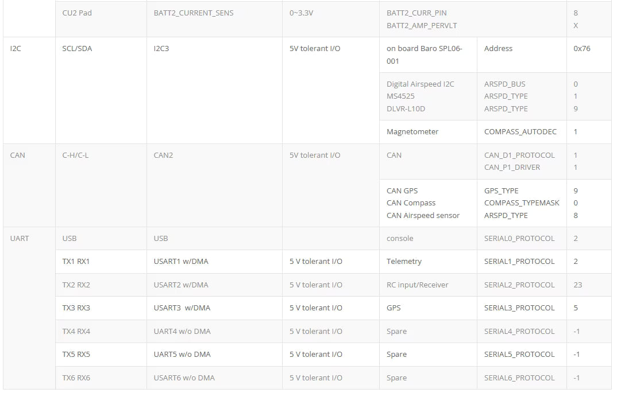This screenshot has width=617, height=393.
Task: Click the GPS_TYPE parameter text
Action: pos(501,190)
